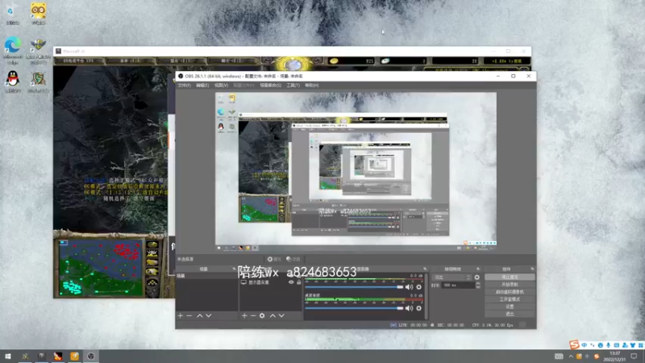The width and height of the screenshot is (645, 363).
Task: Open the Scene Collection menu in OBS
Action: [271, 86]
